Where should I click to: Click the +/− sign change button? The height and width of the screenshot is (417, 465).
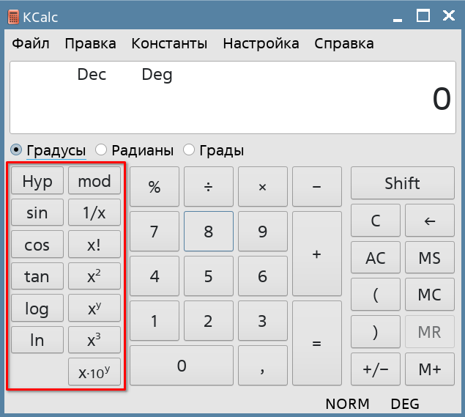(x=375, y=370)
